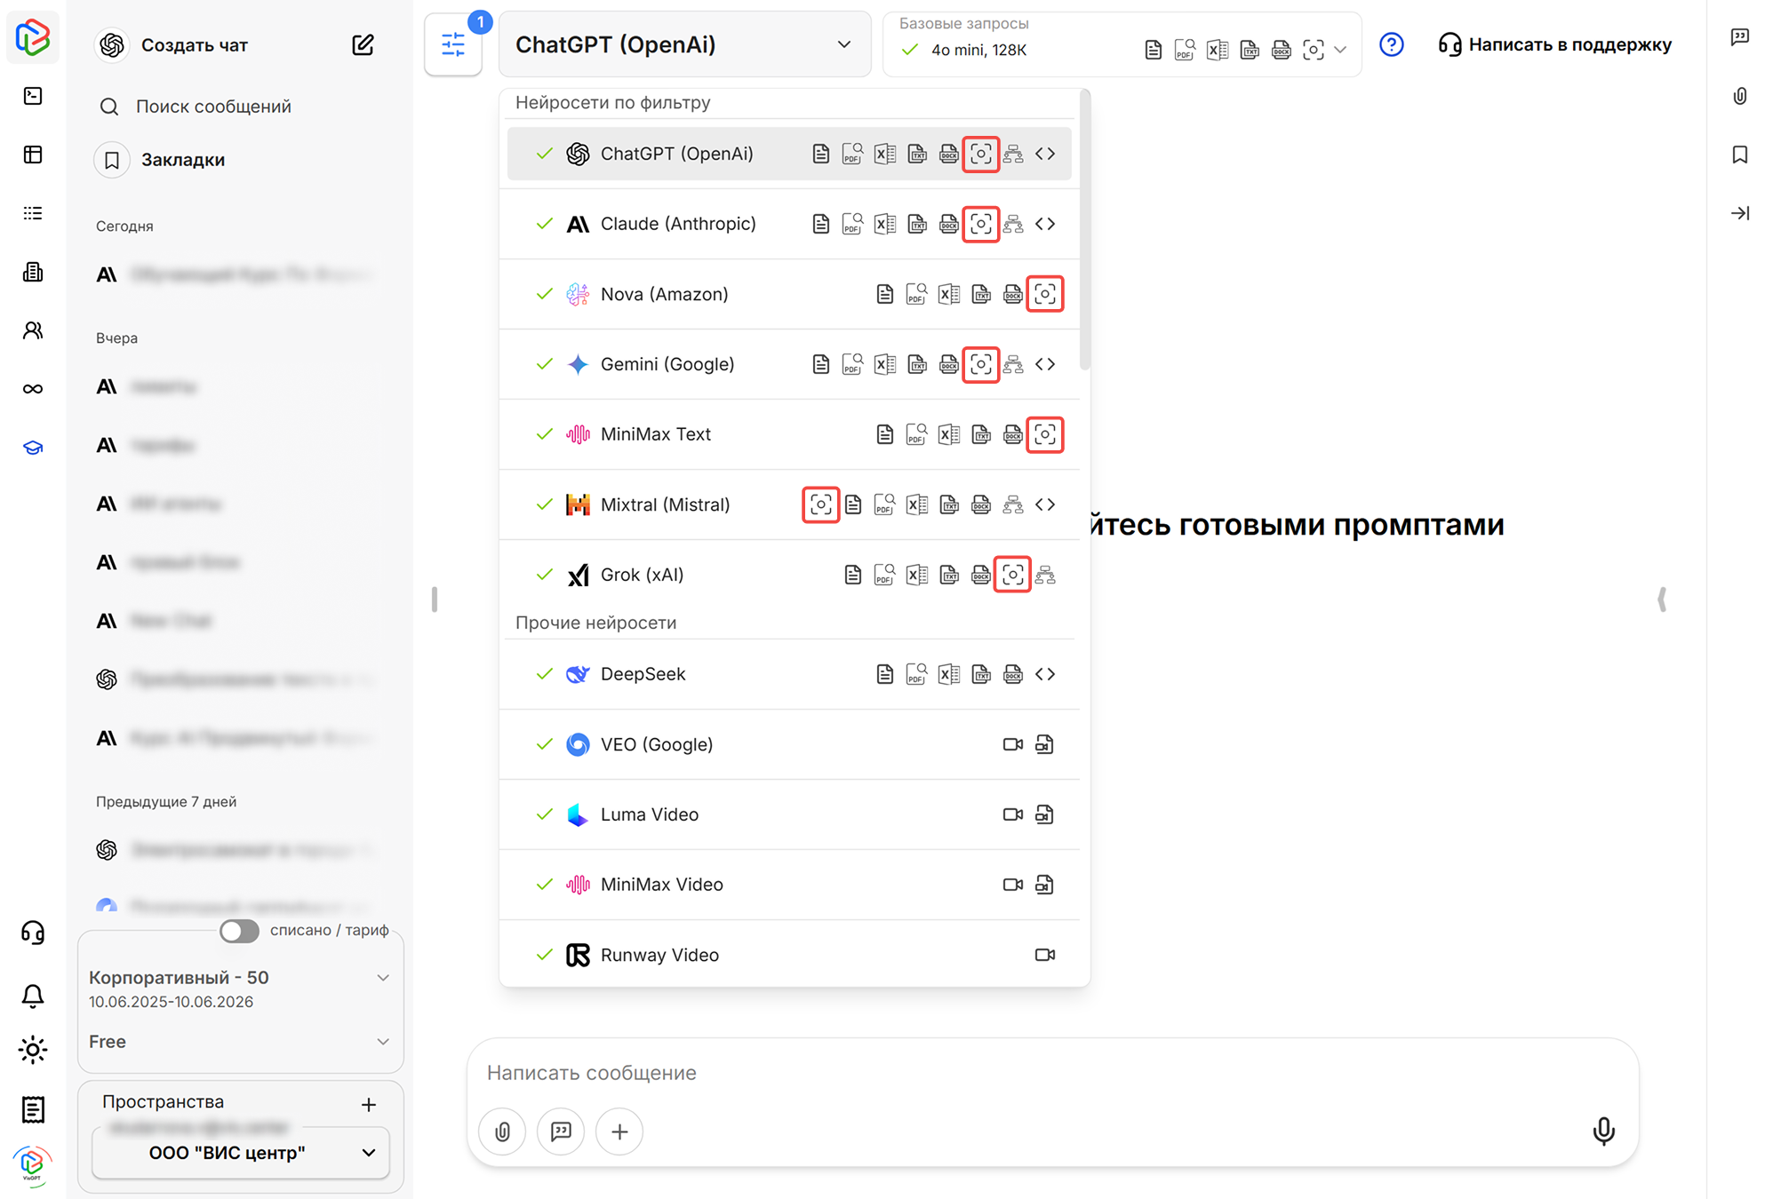Open prompts icon next to paperclip

561,1132
